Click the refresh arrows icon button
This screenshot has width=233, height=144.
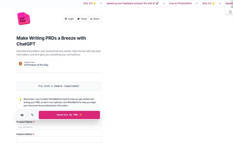coord(32,115)
